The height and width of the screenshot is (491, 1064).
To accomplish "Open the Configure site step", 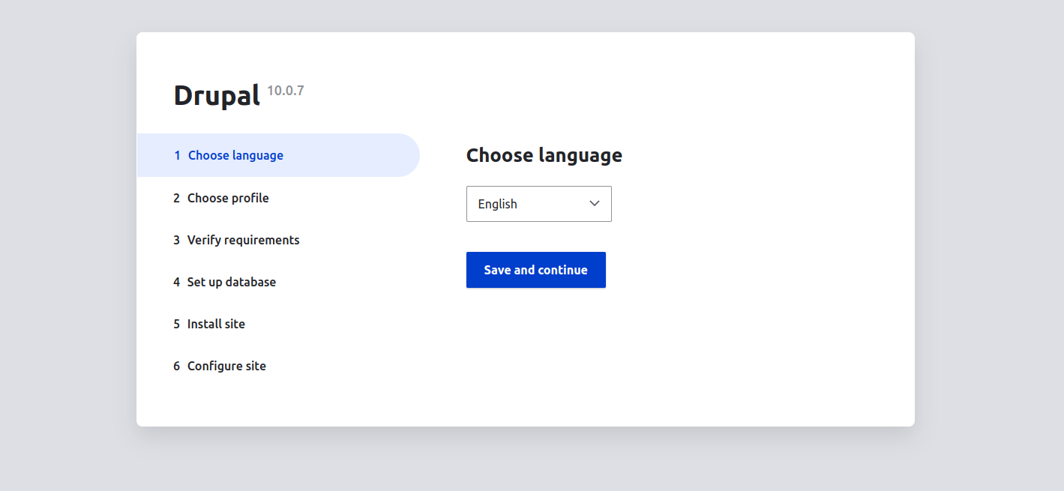I will pos(226,366).
